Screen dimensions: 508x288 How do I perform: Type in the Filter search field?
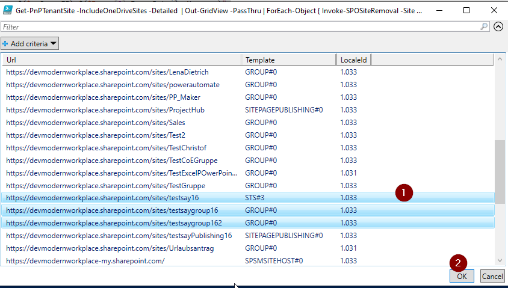tap(241, 26)
